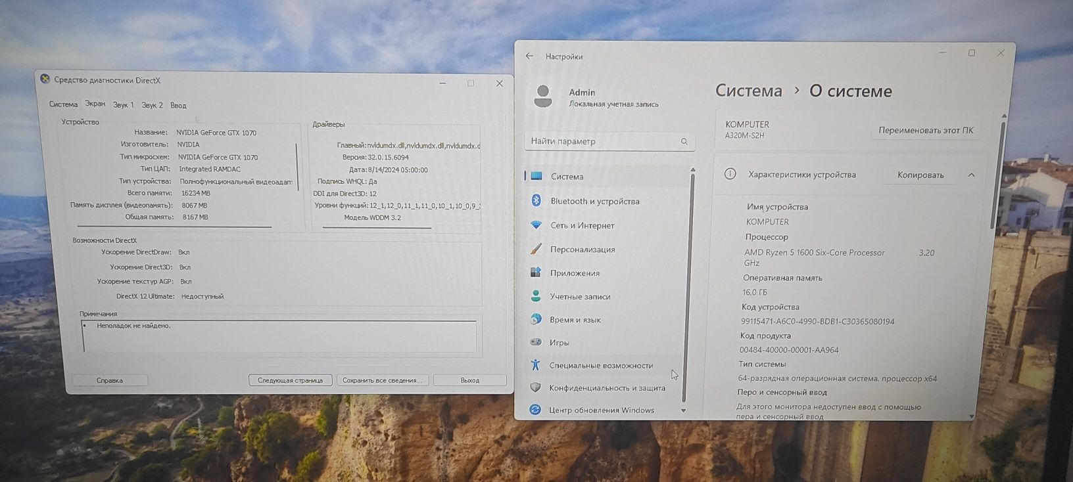
Task: Click Переименовать этот ПК button
Action: [x=926, y=130]
